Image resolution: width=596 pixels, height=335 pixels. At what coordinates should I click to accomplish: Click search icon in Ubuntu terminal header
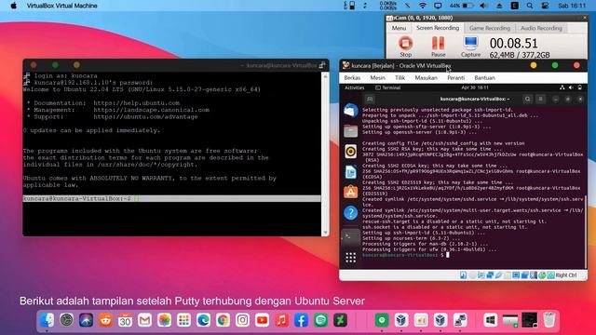coord(528,100)
